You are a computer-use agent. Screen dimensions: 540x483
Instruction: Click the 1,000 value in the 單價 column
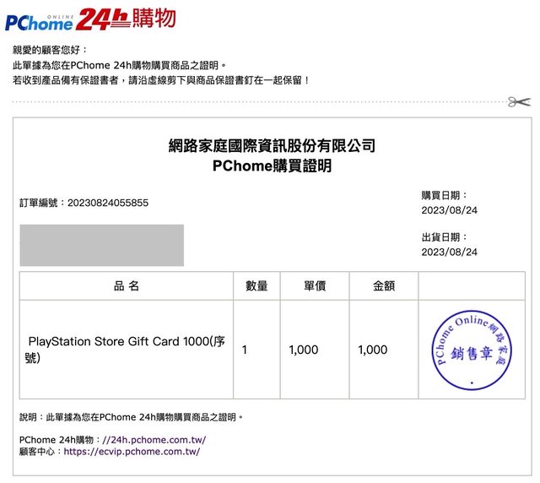coord(304,350)
